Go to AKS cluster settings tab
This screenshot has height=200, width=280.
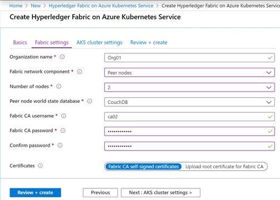[99, 42]
